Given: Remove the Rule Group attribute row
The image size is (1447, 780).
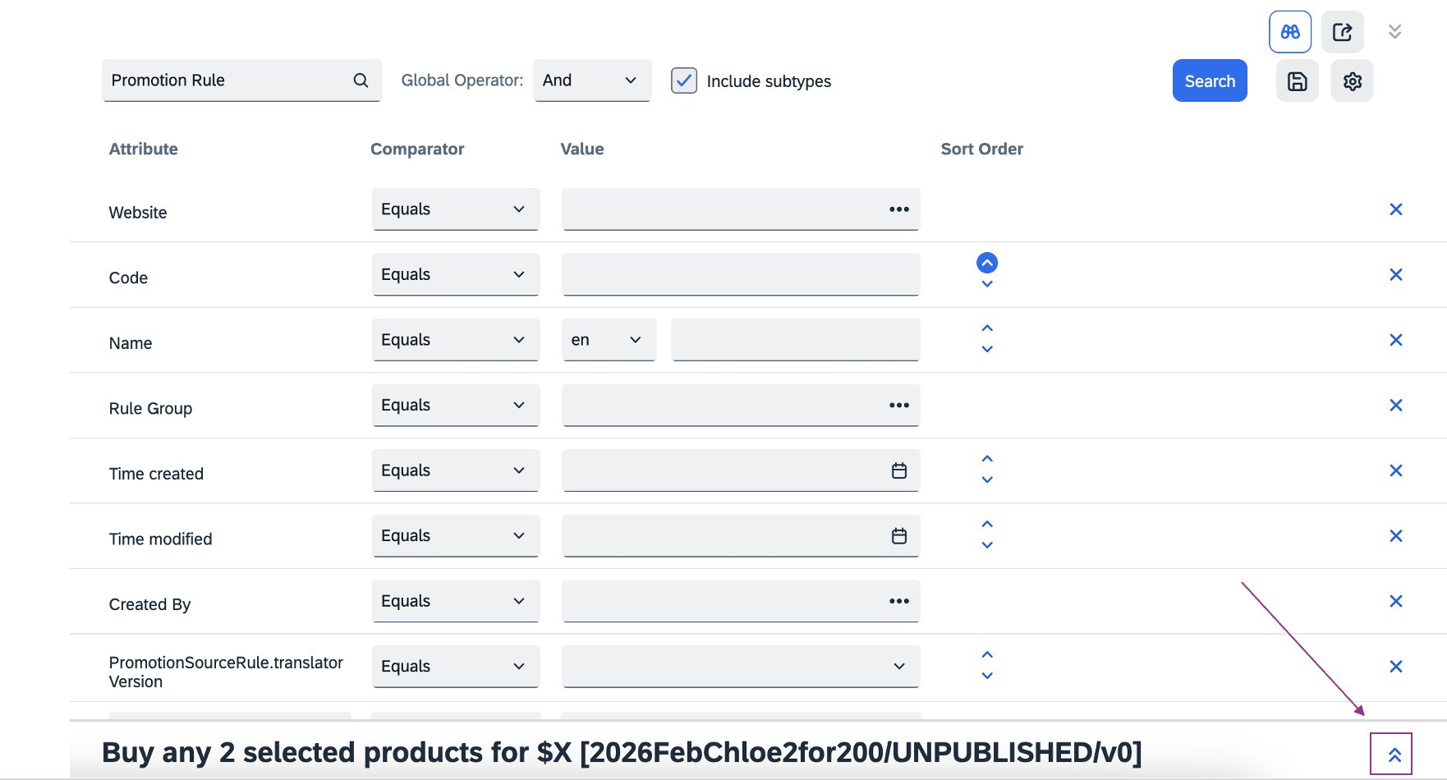Looking at the screenshot, I should 1395,406.
